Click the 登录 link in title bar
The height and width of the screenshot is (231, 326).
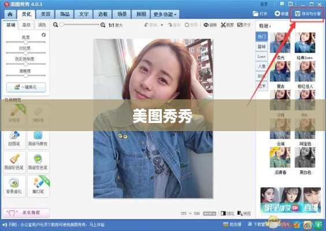coord(264,4)
